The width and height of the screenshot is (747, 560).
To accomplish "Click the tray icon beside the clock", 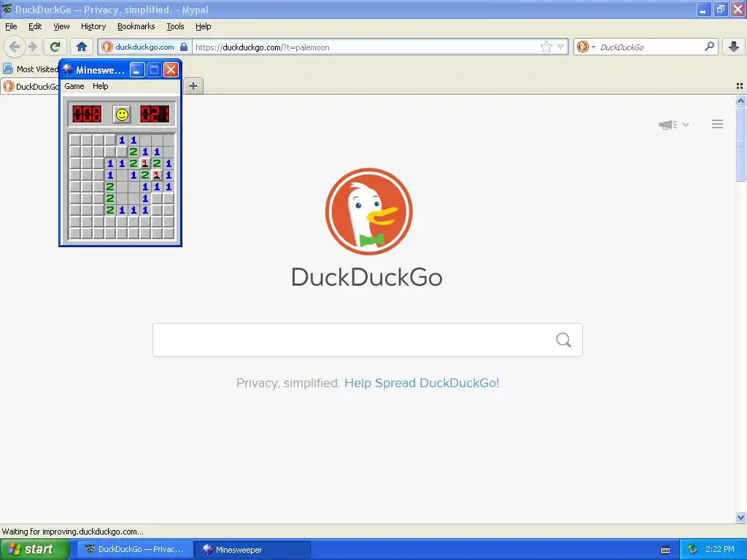I will point(692,550).
